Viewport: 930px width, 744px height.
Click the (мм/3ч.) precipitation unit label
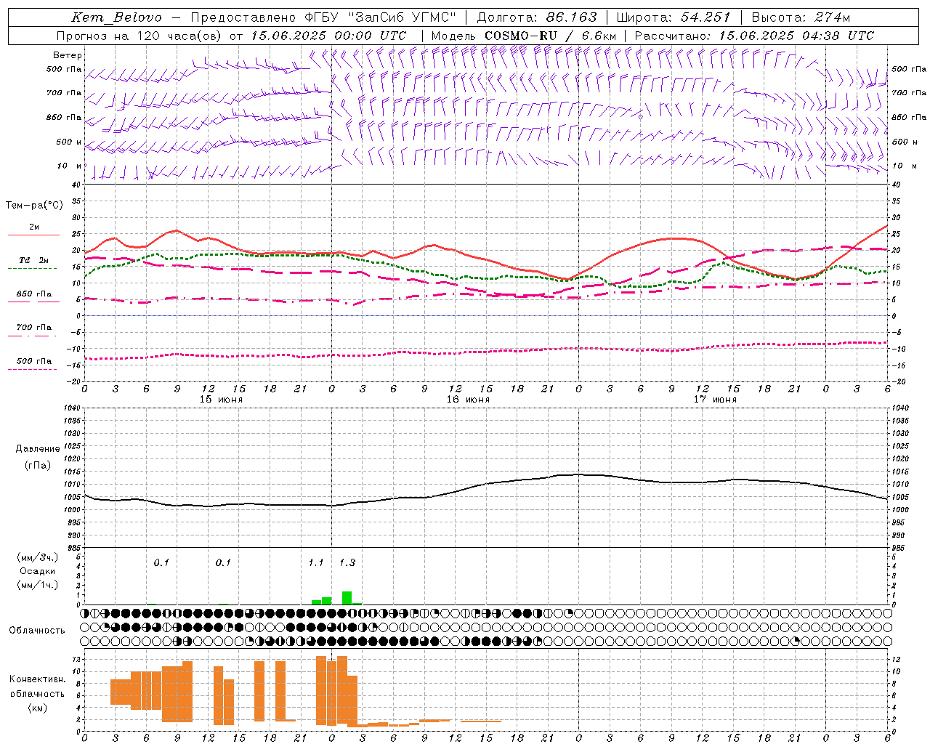(x=38, y=557)
